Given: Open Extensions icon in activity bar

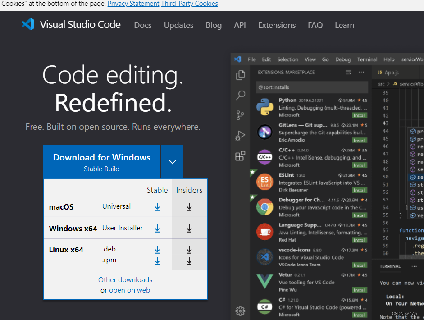Looking at the screenshot, I should coord(240,156).
